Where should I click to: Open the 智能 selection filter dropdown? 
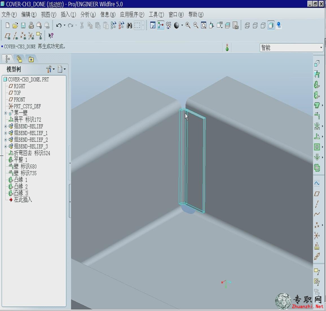(291, 48)
